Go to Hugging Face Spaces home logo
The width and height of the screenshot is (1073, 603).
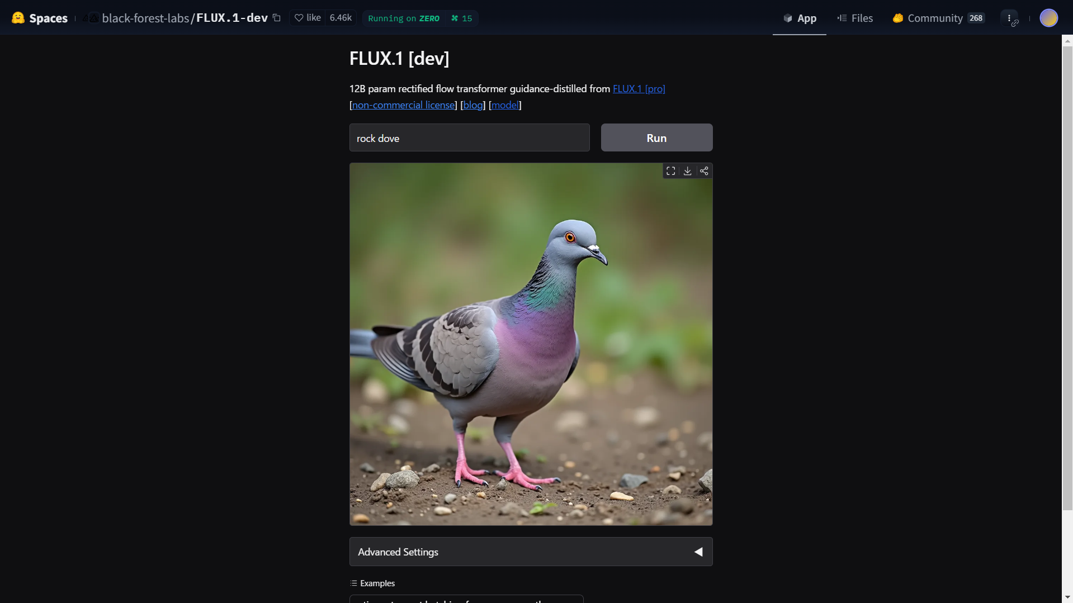pos(40,18)
